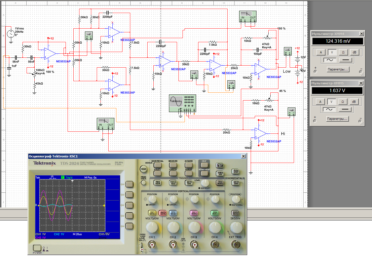This screenshot has width=372, height=260.
Task: Enable dB mode on Multimeter-XMM5
Action: (x=354, y=102)
